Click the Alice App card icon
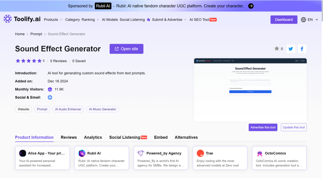 [x=23, y=153]
